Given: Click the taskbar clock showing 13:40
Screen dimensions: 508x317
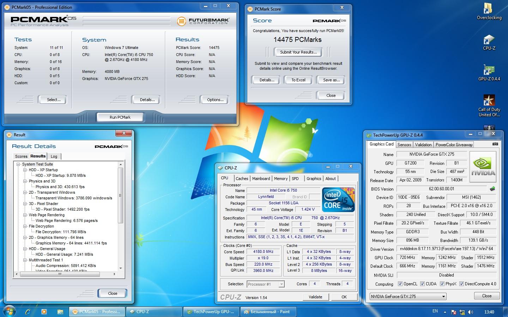Looking at the screenshot, I should [x=489, y=312].
